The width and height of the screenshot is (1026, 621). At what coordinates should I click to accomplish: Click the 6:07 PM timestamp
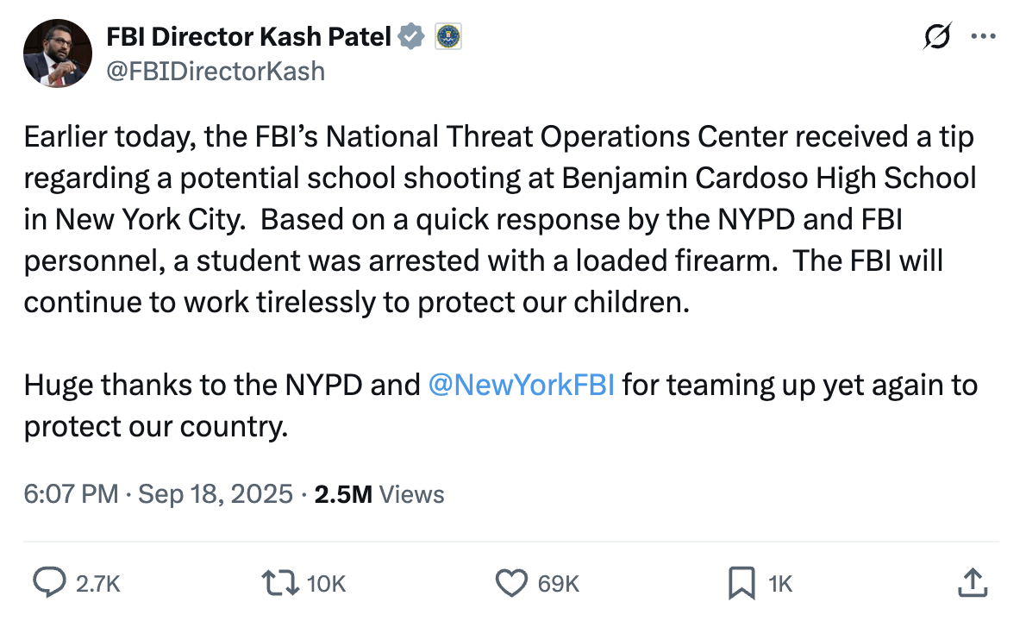pyautogui.click(x=71, y=494)
